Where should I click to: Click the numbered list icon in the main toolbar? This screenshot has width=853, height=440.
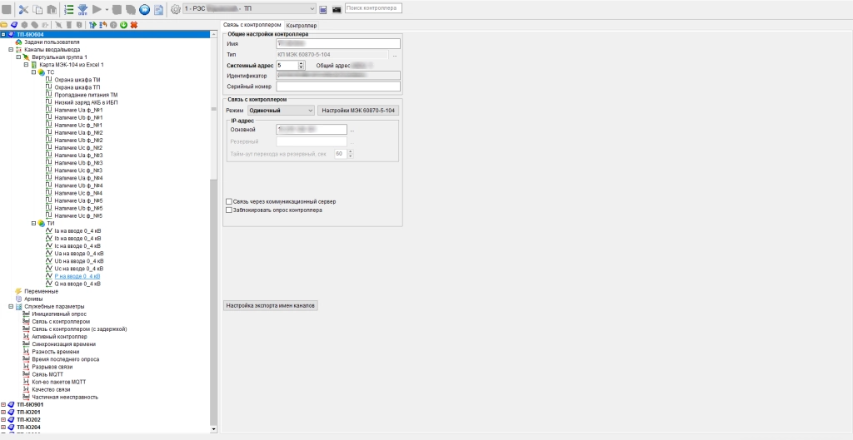pyautogui.click(x=68, y=9)
